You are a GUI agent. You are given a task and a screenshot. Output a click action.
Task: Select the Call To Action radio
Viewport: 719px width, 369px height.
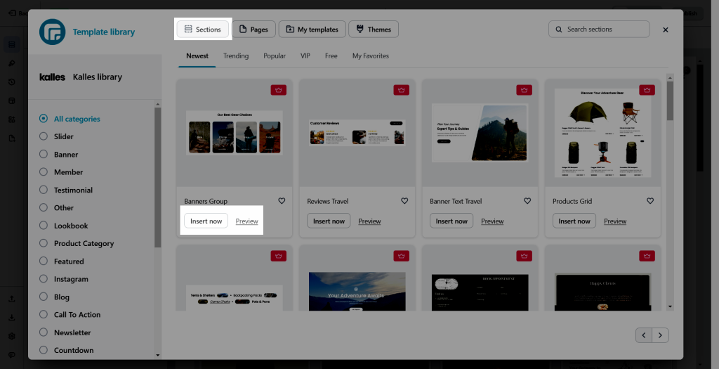click(44, 314)
